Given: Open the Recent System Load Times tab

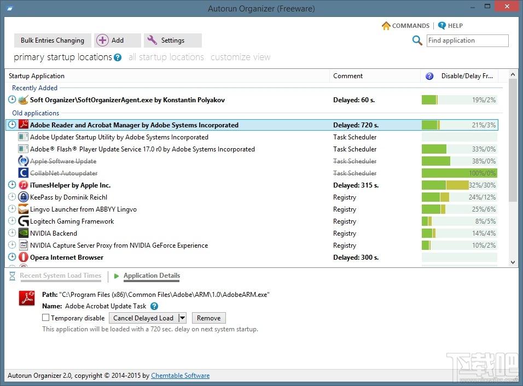Looking at the screenshot, I should click(x=60, y=276).
